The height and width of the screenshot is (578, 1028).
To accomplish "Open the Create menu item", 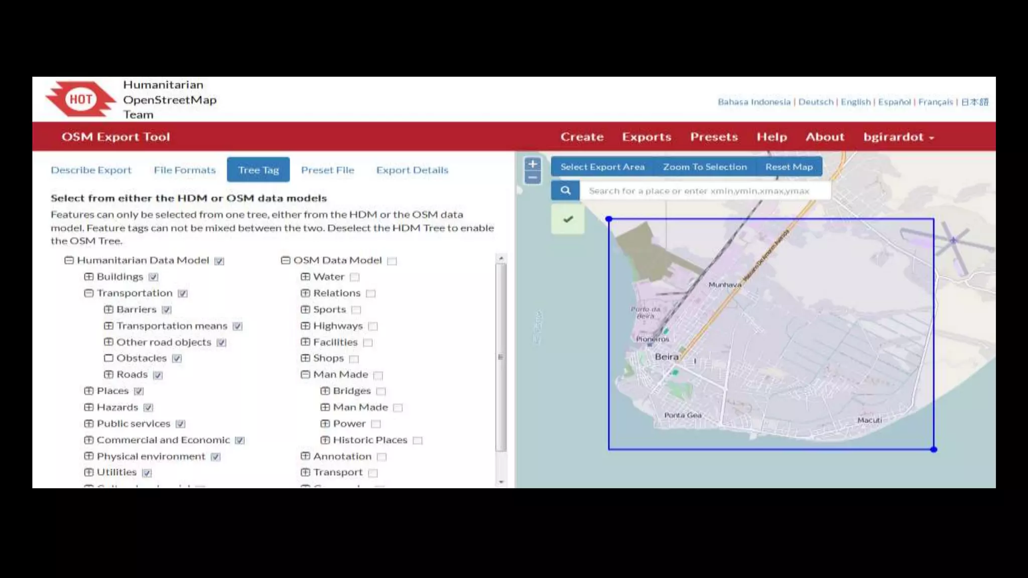I will [582, 137].
